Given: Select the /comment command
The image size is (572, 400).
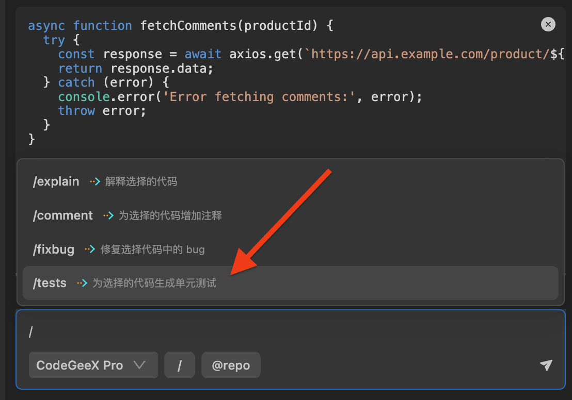Looking at the screenshot, I should 63,215.
